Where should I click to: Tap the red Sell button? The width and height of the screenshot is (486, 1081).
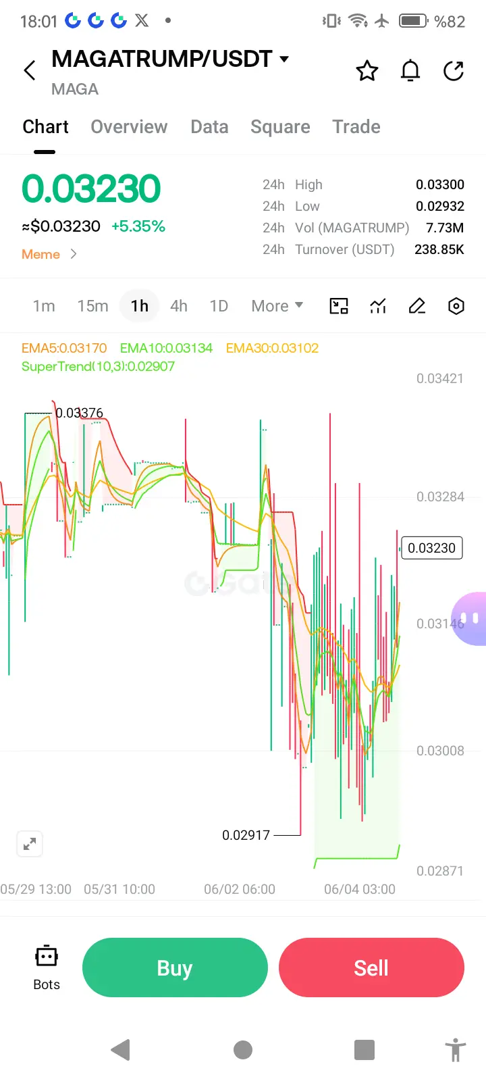pyautogui.click(x=371, y=967)
